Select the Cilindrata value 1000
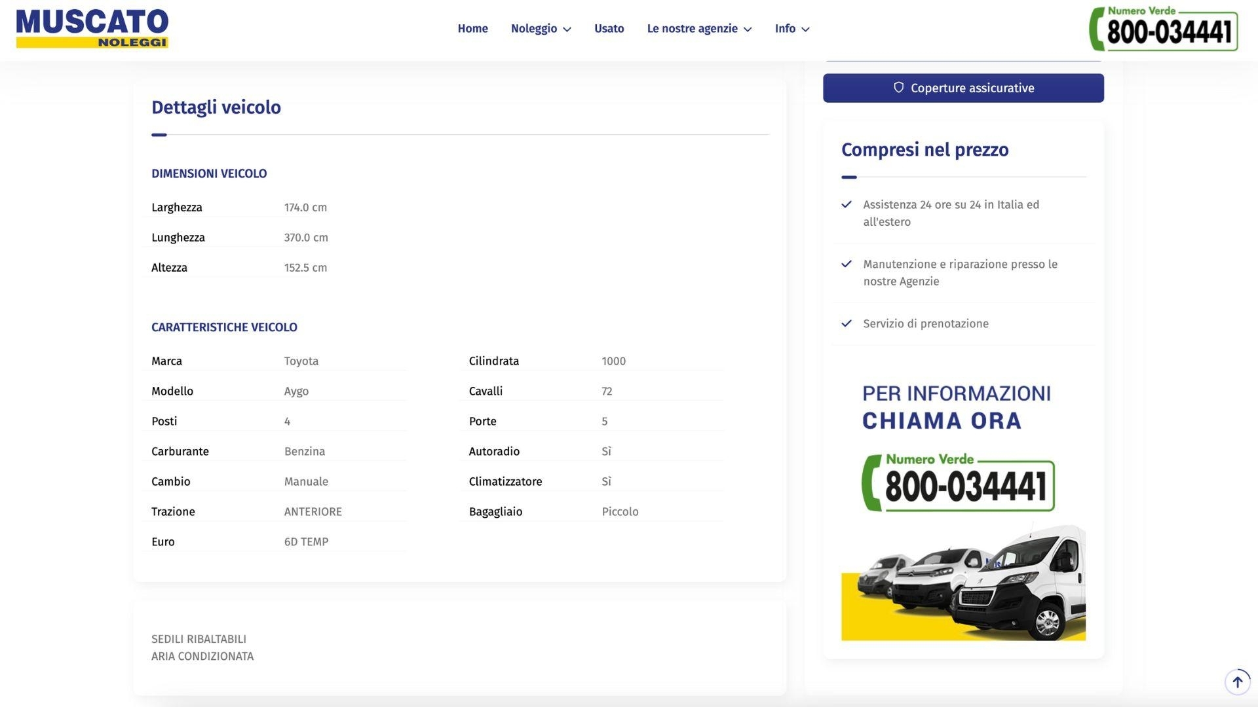1258x707 pixels. [614, 361]
